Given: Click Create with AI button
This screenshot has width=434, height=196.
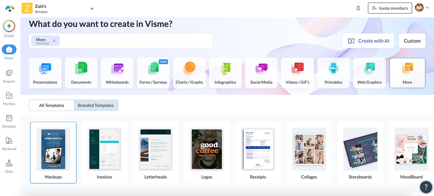Looking at the screenshot, I should 368,41.
